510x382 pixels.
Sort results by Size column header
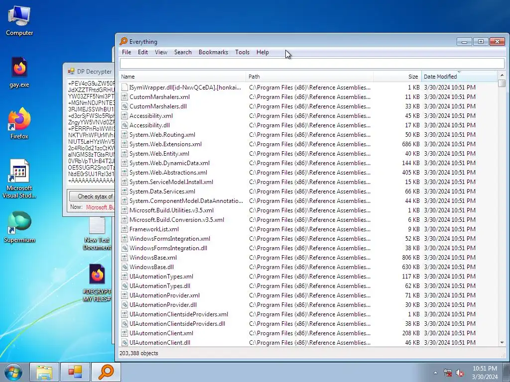397,77
